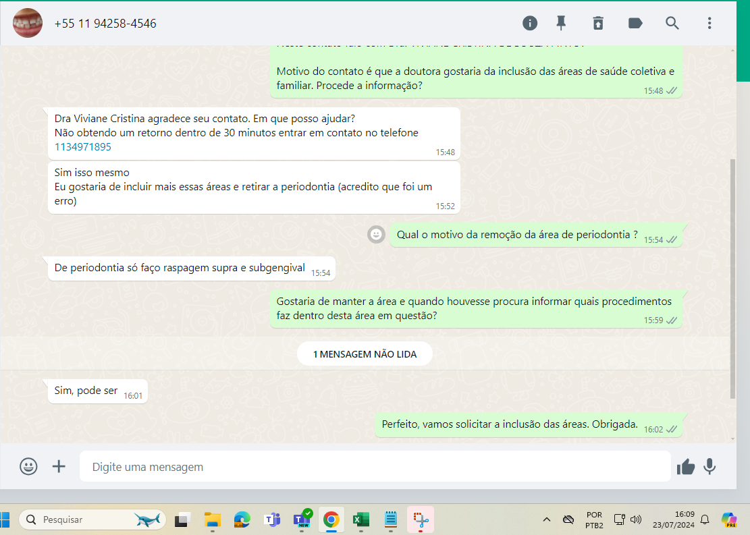
Task: Click the phone number +55 11 94258-4546 header
Action: [105, 24]
